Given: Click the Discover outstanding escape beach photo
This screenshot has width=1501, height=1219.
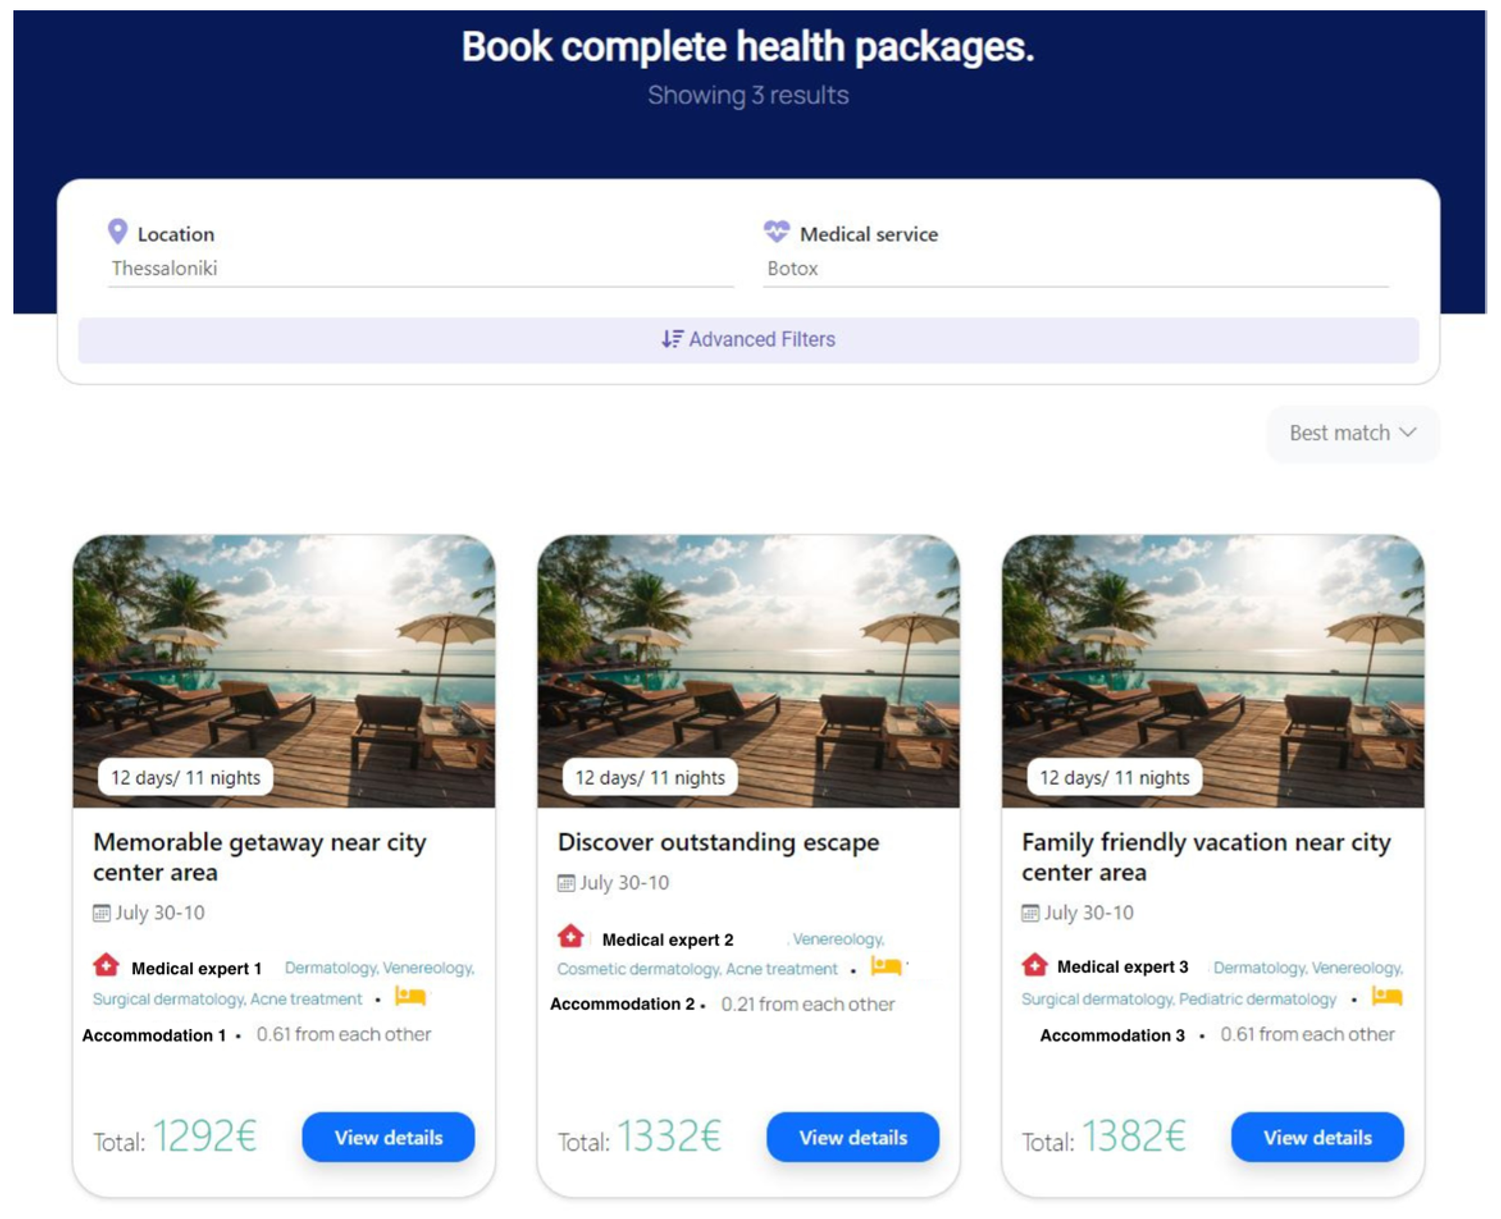Looking at the screenshot, I should tap(748, 671).
